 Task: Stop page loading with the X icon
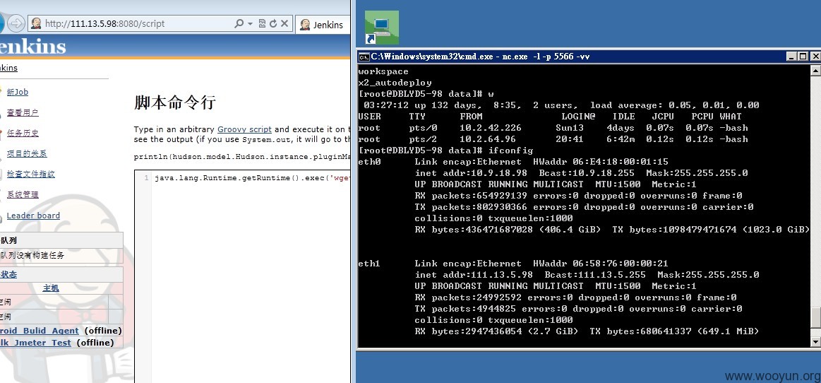pos(284,23)
